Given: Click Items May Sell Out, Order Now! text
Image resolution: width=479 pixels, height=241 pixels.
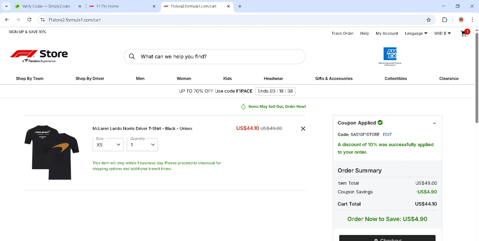Looking at the screenshot, I should 277,107.
